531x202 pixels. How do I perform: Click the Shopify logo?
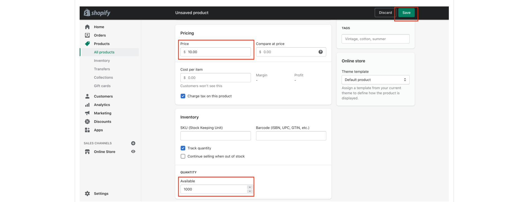[97, 13]
